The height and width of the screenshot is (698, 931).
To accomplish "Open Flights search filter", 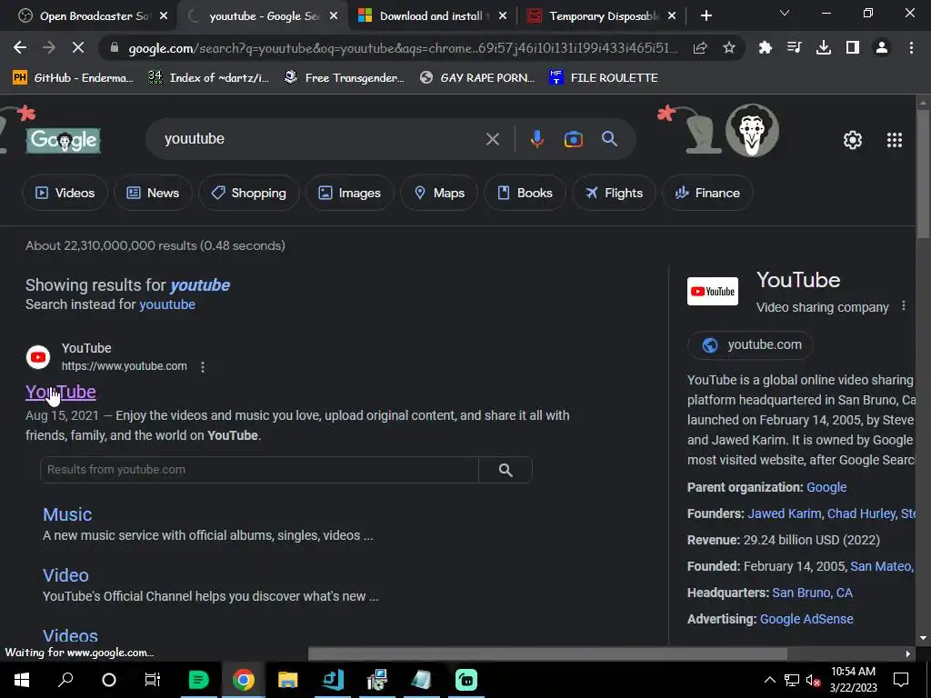I will tap(614, 193).
